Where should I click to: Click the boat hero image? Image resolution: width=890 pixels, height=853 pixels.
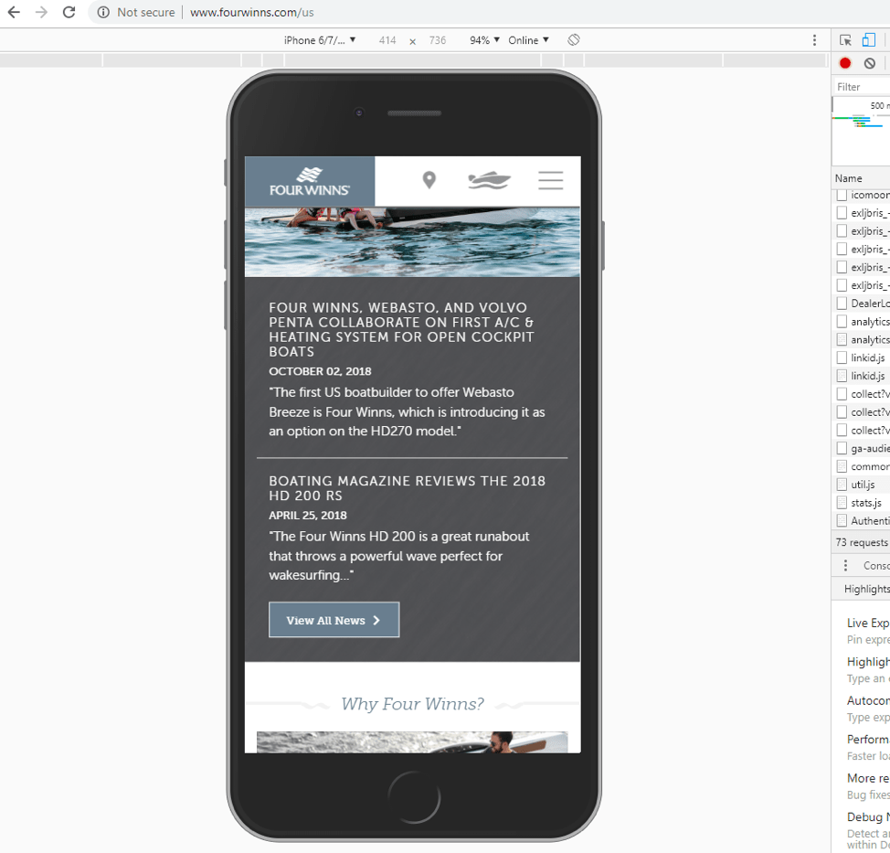coord(413,241)
